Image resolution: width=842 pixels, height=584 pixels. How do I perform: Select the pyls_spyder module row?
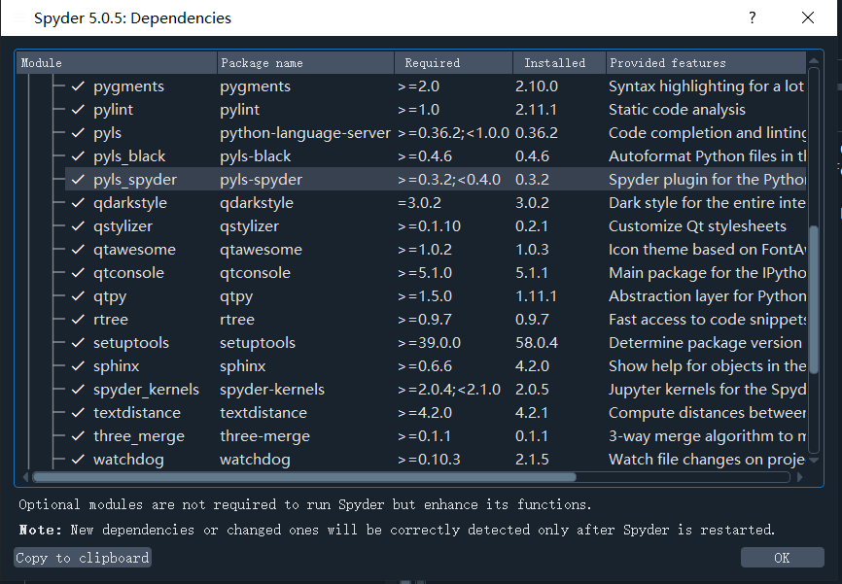click(436, 179)
